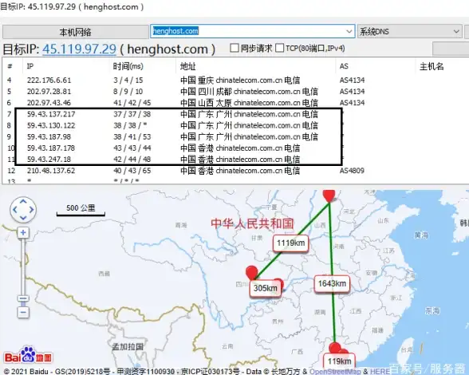
Task: Click the 119km distance label on map
Action: [339, 361]
